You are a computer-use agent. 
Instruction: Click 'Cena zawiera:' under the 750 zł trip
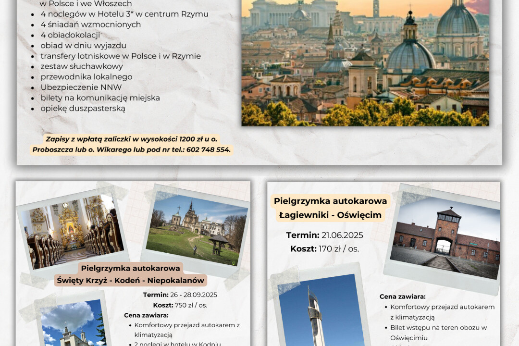tap(146, 315)
